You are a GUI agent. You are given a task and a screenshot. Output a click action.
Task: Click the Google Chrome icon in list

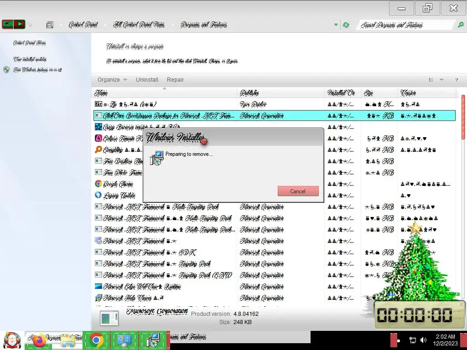[99, 184]
